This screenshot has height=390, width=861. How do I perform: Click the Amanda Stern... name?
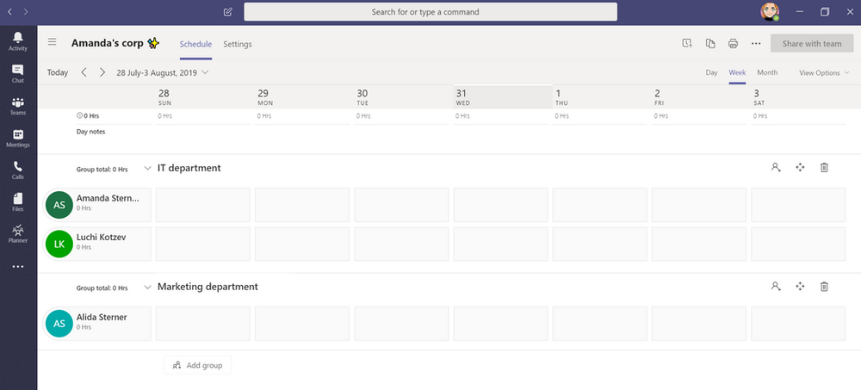108,198
